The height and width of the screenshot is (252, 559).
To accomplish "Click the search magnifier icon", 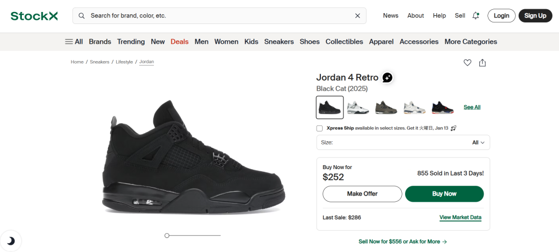I will (82, 16).
